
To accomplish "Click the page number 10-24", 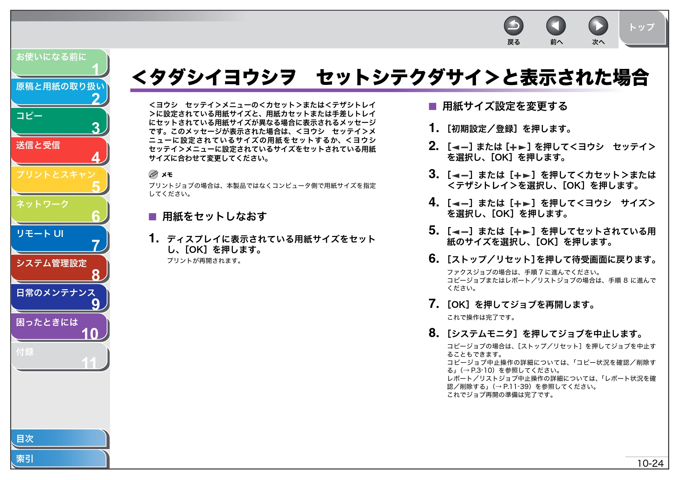I will click(x=650, y=463).
